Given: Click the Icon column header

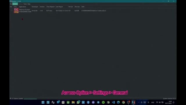Looking at the screenshot, I should click(15, 7).
